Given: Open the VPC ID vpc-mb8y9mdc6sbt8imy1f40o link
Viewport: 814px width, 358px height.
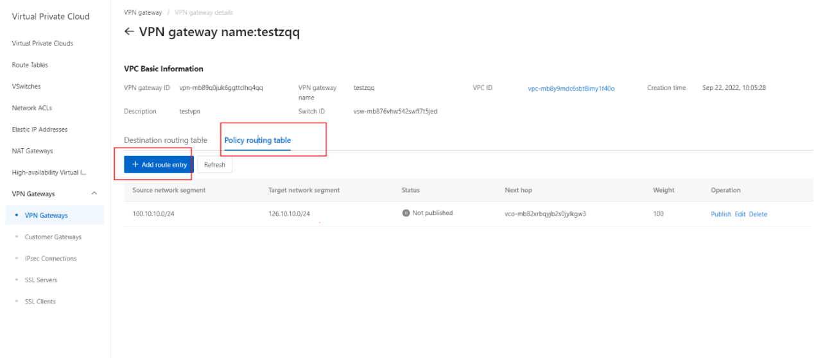Looking at the screenshot, I should [x=571, y=89].
